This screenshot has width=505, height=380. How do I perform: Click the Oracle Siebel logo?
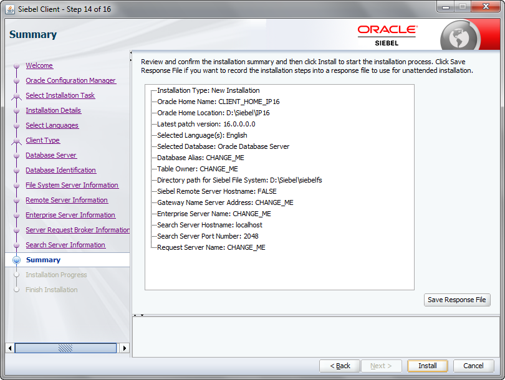tap(387, 36)
